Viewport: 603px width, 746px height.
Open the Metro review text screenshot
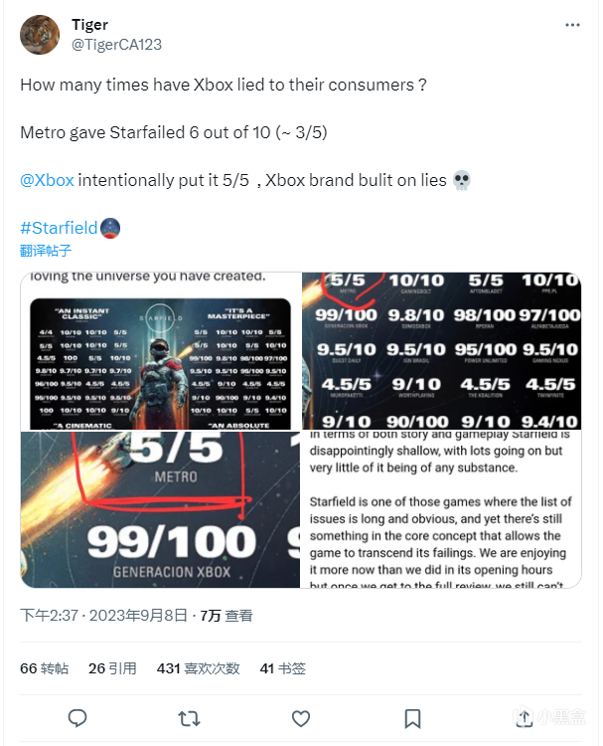(441, 509)
